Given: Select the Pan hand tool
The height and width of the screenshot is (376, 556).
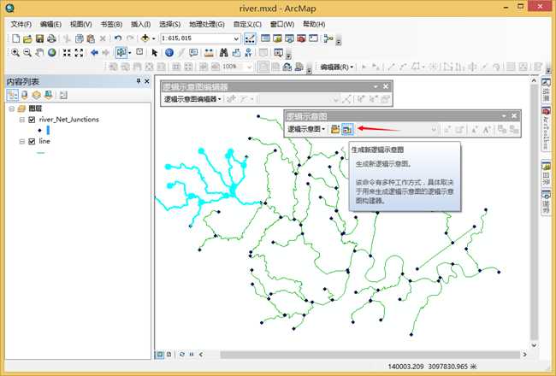Looking at the screenshot, I should (39, 52).
